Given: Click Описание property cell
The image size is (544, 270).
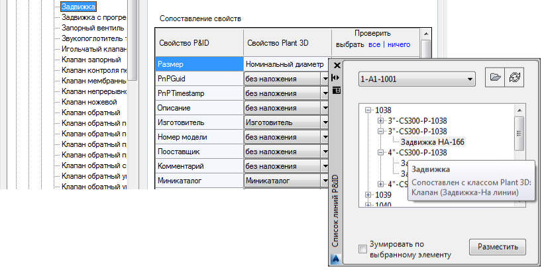Looking at the screenshot, I should (x=199, y=108).
